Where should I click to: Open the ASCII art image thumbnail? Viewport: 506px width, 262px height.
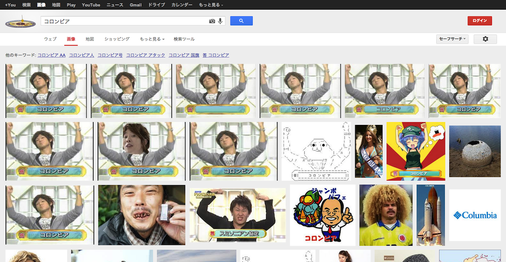click(316, 151)
